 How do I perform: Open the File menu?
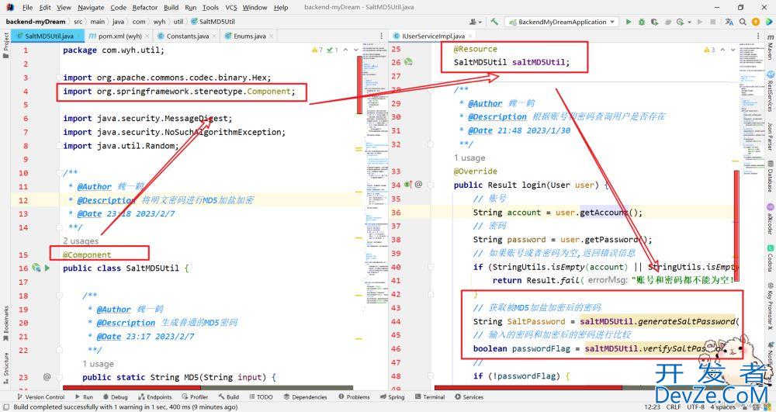[28, 8]
